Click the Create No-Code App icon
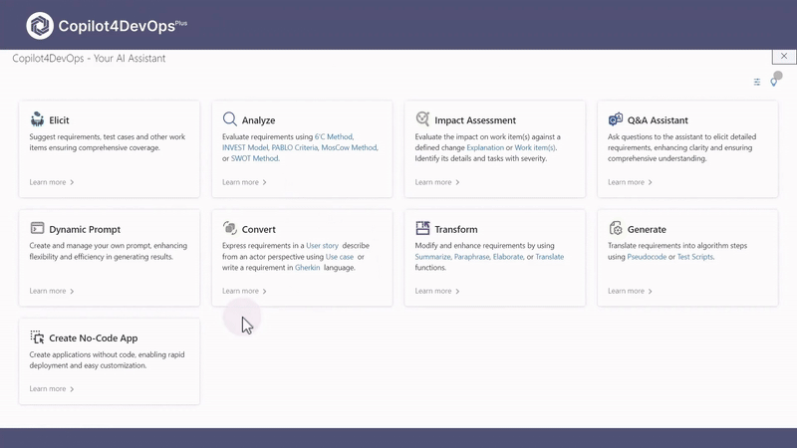 [x=37, y=336]
